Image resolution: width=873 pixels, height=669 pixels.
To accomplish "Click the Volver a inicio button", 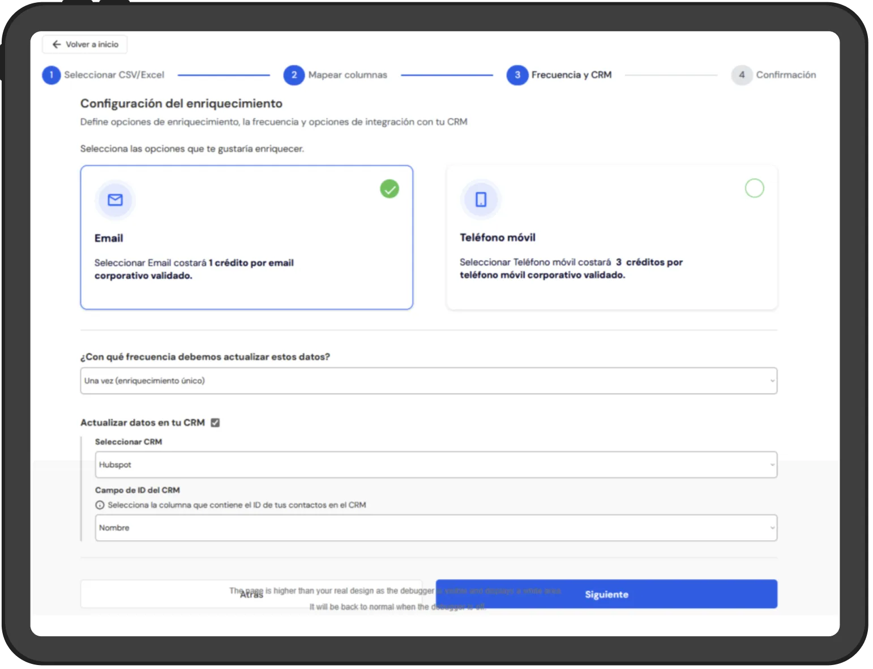I will click(x=85, y=44).
